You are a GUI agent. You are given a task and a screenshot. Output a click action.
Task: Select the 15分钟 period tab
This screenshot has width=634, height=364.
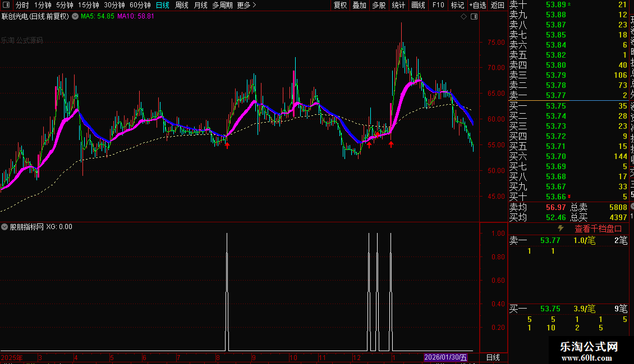[89, 5]
